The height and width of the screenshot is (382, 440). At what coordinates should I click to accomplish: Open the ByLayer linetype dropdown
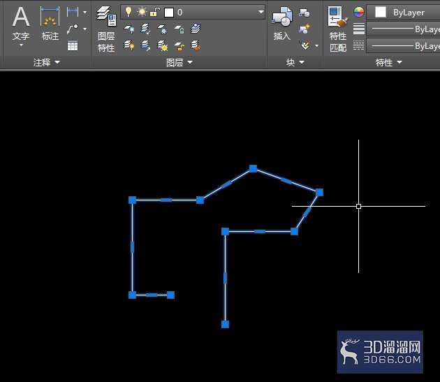(403, 46)
